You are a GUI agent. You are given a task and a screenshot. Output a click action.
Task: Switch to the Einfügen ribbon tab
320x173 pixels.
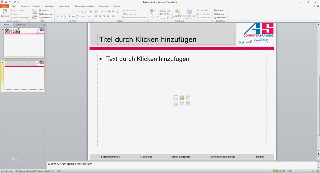[x=25, y=6]
